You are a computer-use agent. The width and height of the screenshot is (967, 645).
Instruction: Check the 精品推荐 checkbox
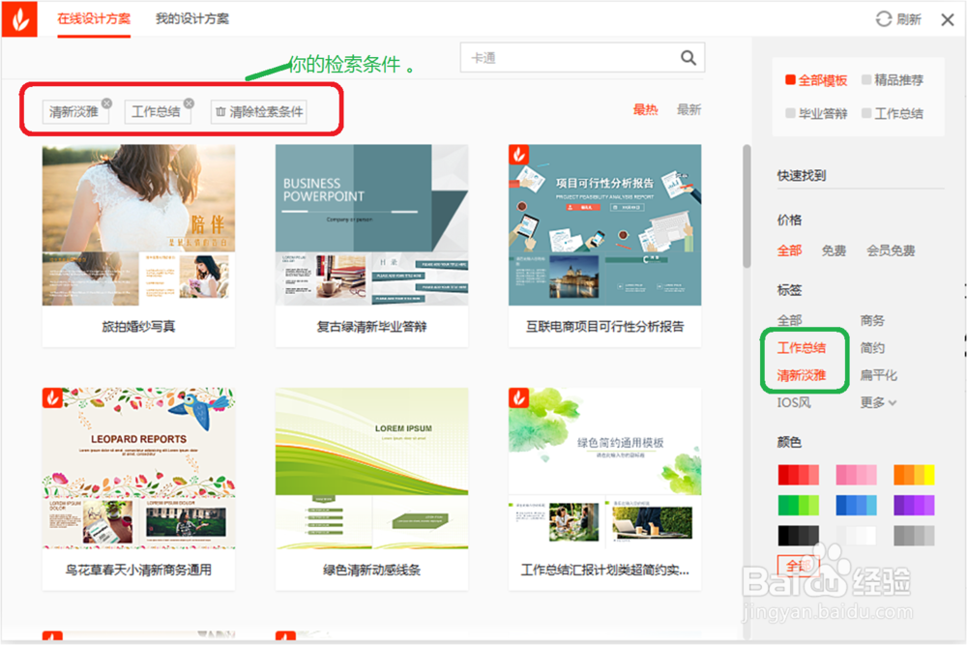click(864, 80)
